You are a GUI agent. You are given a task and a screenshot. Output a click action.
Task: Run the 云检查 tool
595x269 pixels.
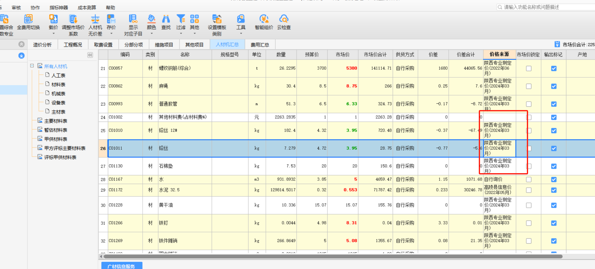[x=284, y=19]
